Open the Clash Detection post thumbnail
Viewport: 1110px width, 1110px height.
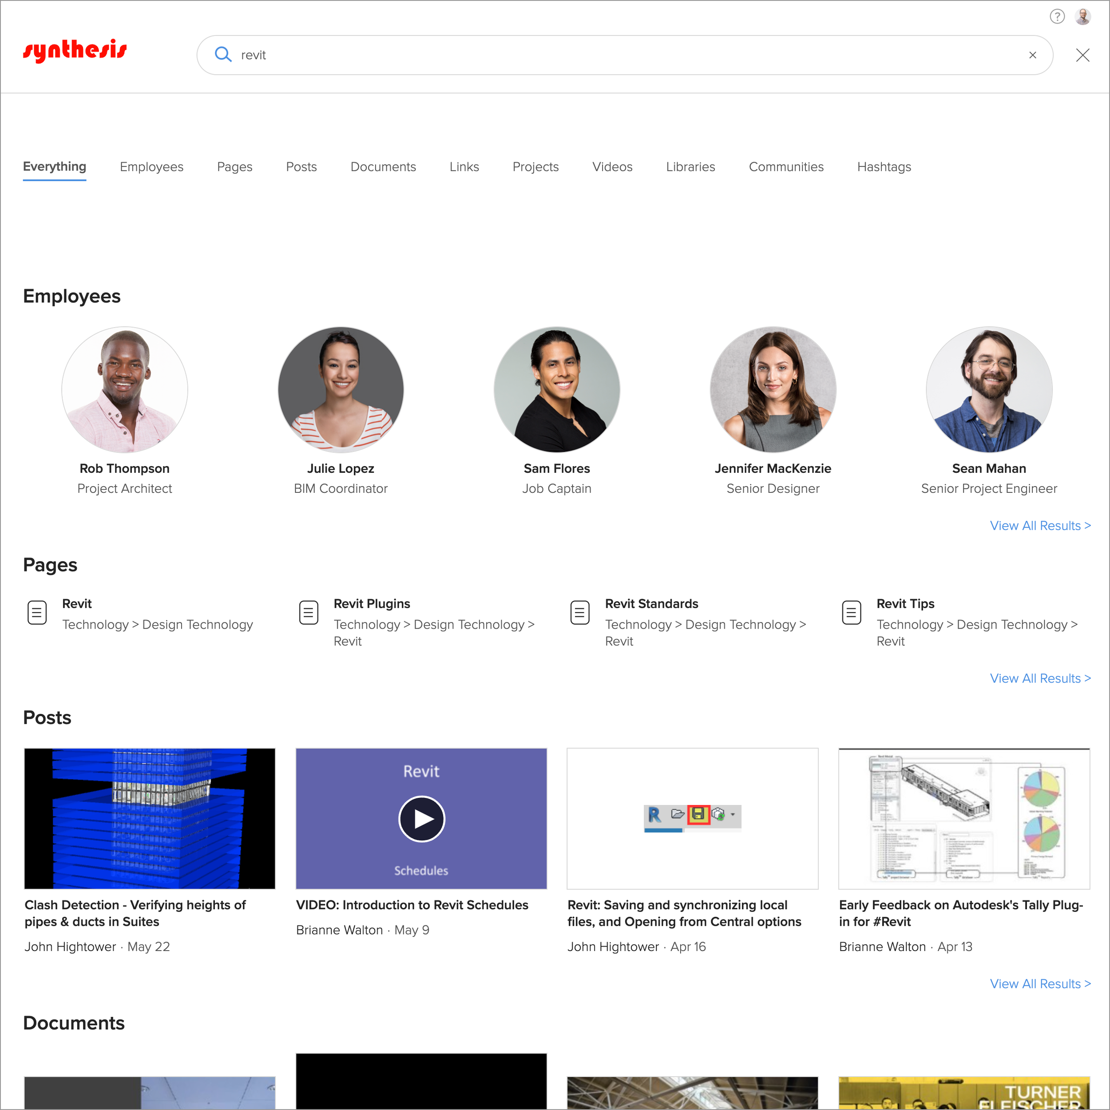149,818
